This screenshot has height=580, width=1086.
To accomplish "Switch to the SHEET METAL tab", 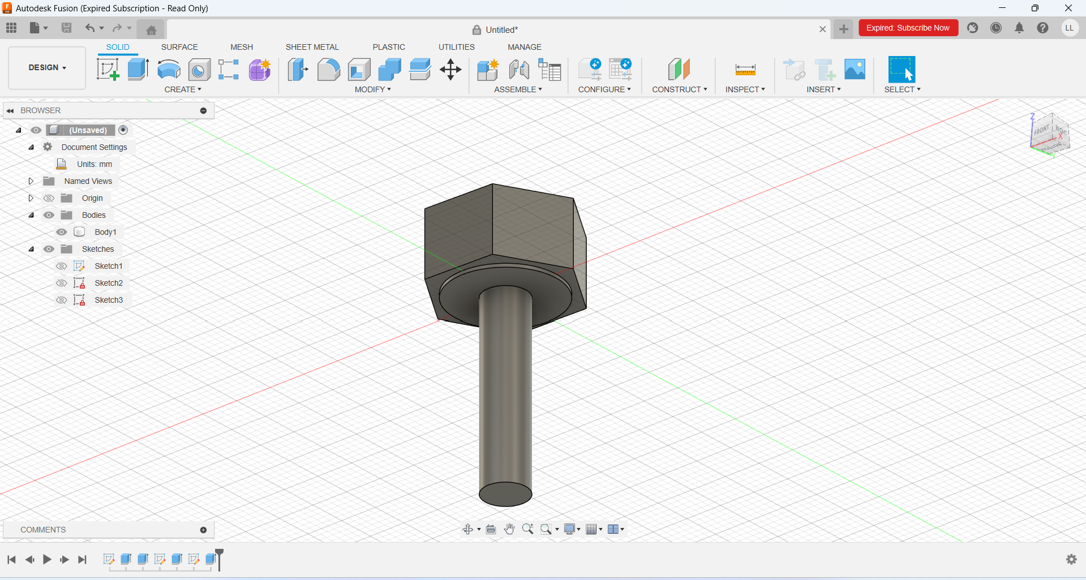I will click(x=312, y=47).
